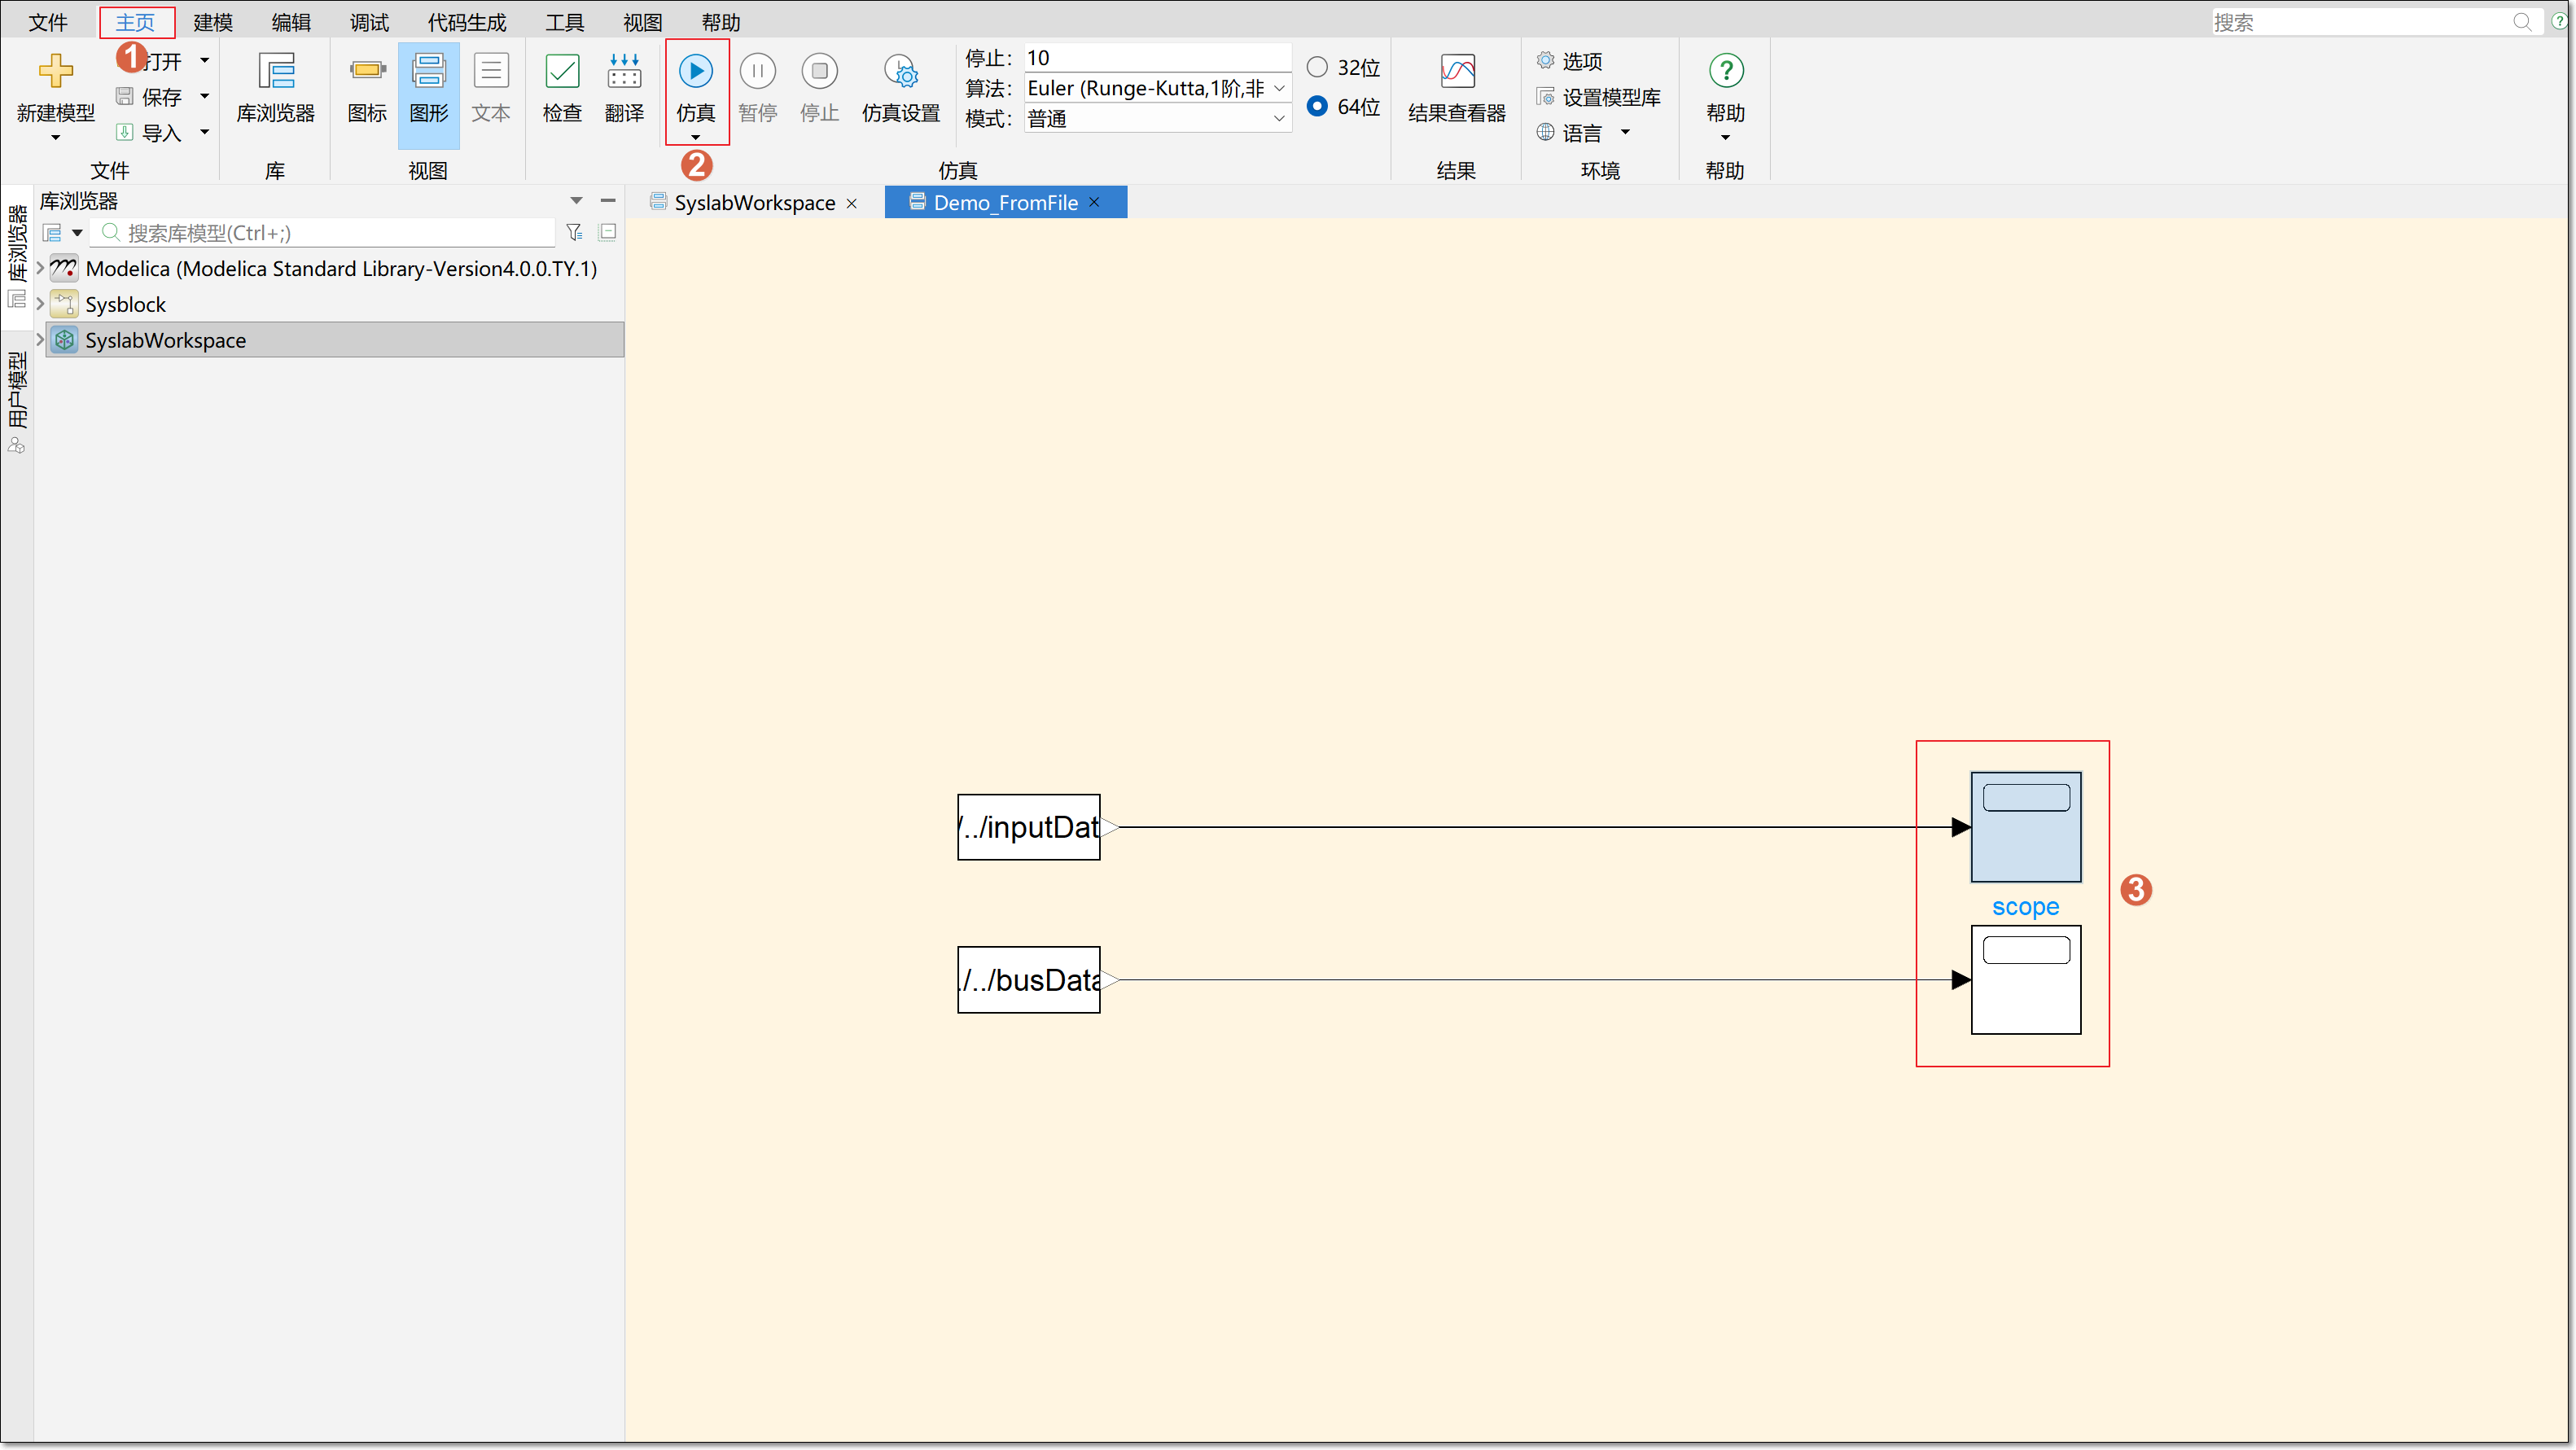Open the 算法 algorithm dropdown

(1156, 89)
